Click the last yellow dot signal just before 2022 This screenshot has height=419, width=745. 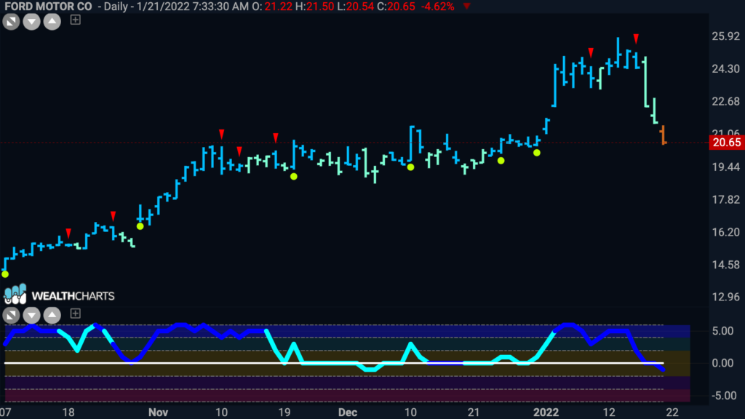coord(537,153)
